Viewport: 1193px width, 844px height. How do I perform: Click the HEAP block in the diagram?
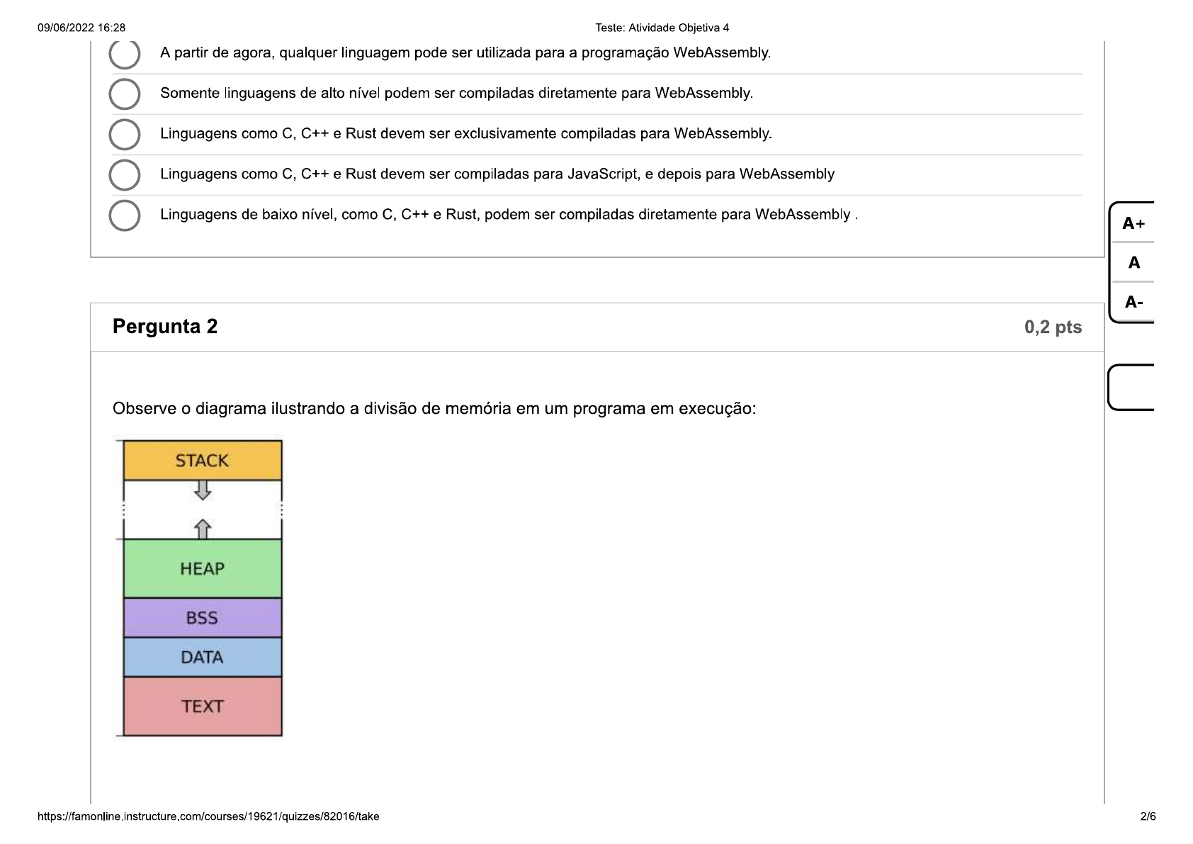pos(202,568)
